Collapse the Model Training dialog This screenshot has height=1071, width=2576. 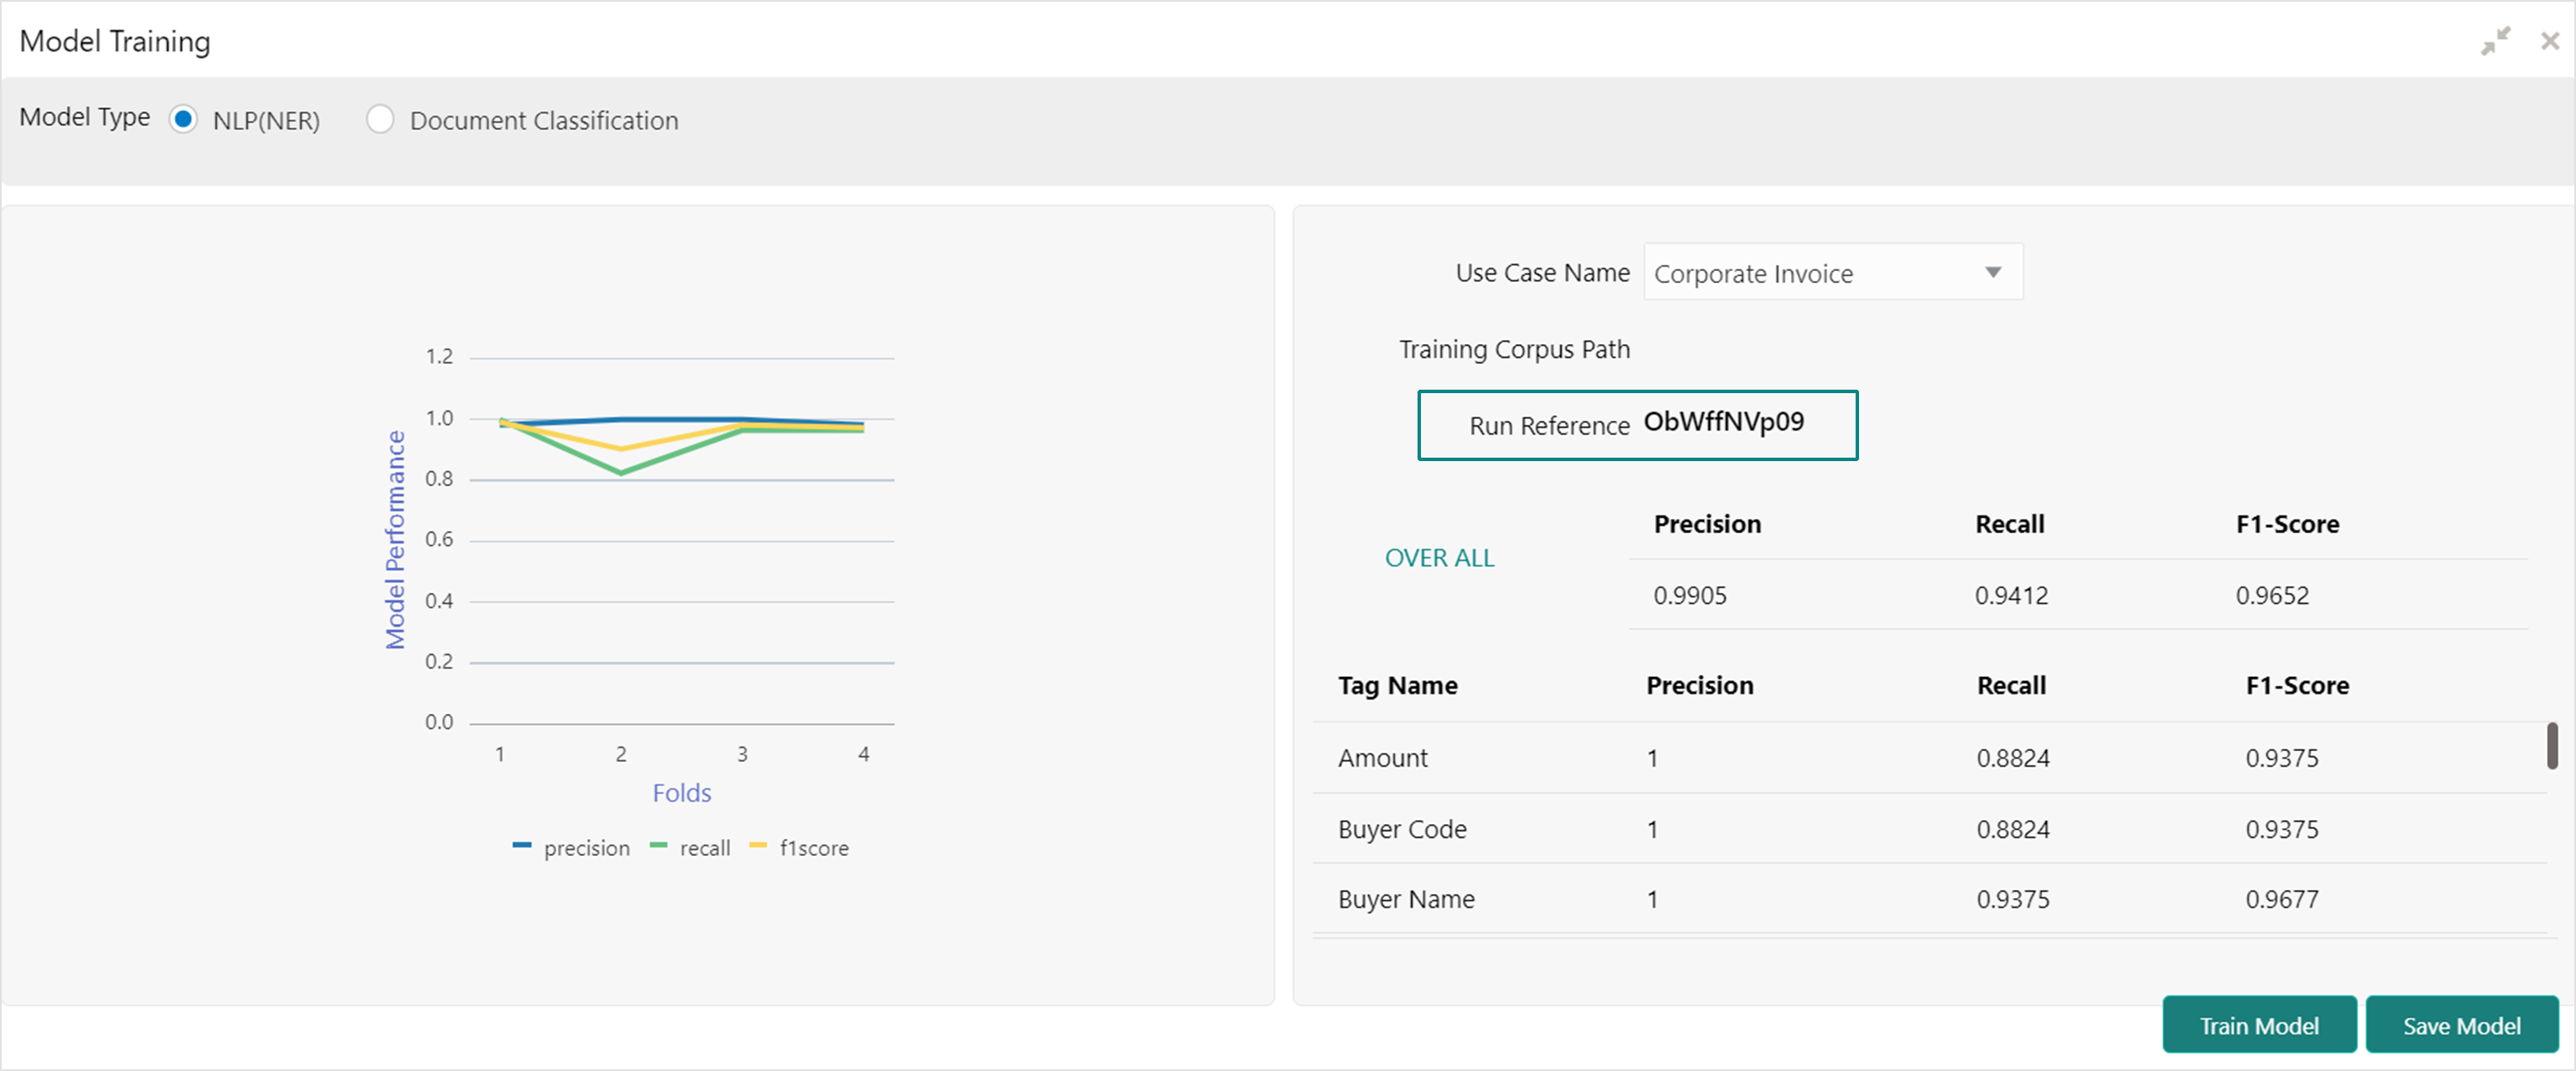point(2496,41)
